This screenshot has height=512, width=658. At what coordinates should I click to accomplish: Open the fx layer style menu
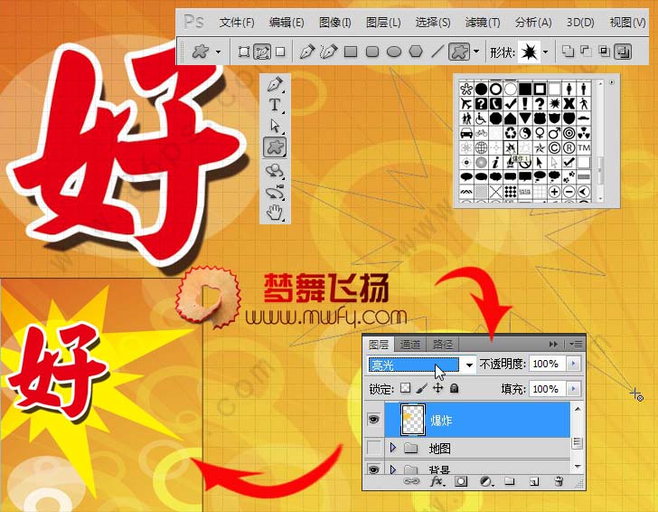coord(437,481)
